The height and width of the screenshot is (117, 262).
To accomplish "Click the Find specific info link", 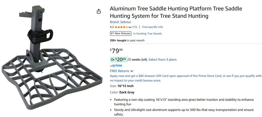I will (153, 27).
